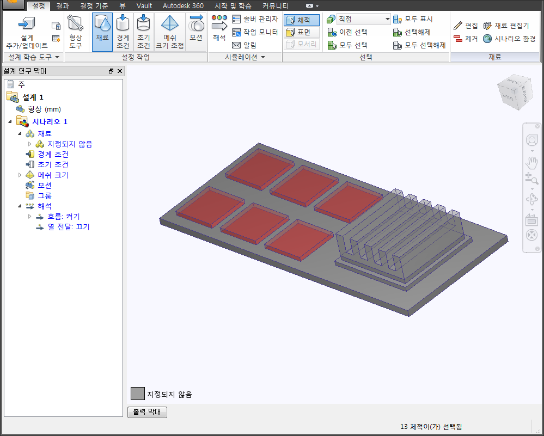The height and width of the screenshot is (436, 544).
Task: Open the Vault ribbon tab
Action: point(144,6)
